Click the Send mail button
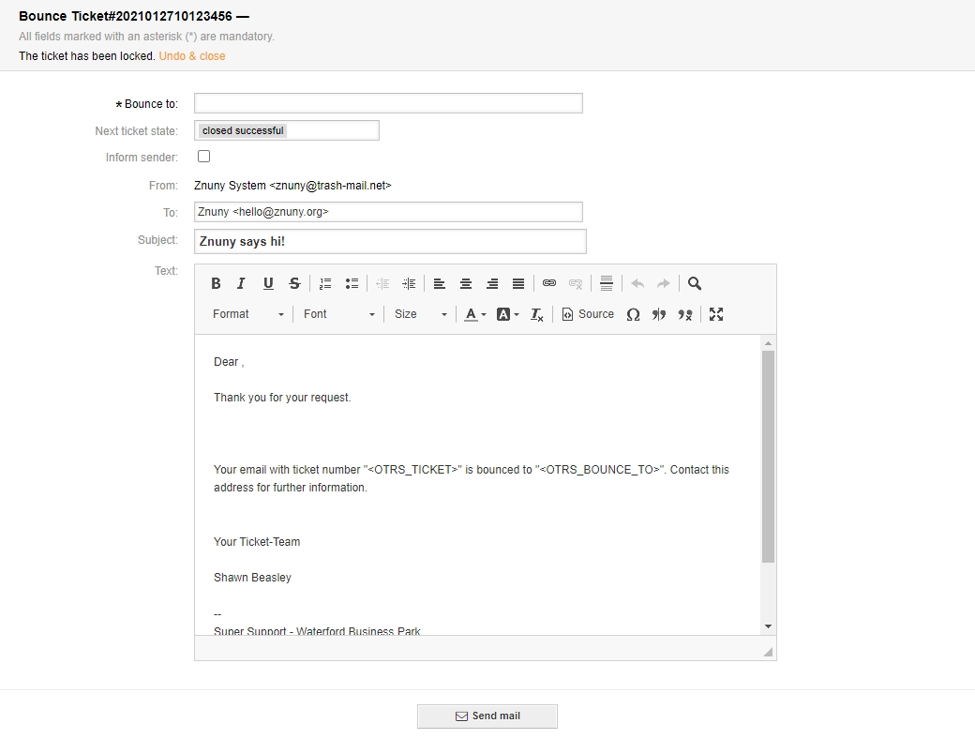Viewport: 975px width, 739px height. pos(487,716)
